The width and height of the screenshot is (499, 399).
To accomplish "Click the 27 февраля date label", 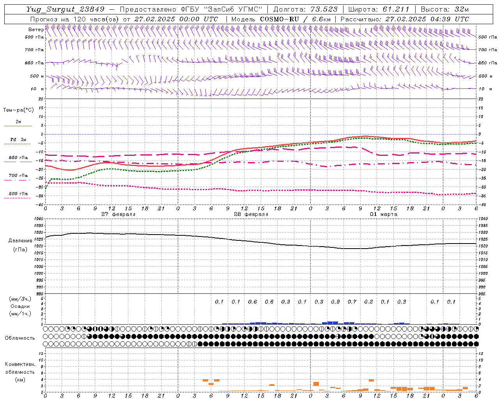I will point(119,214).
